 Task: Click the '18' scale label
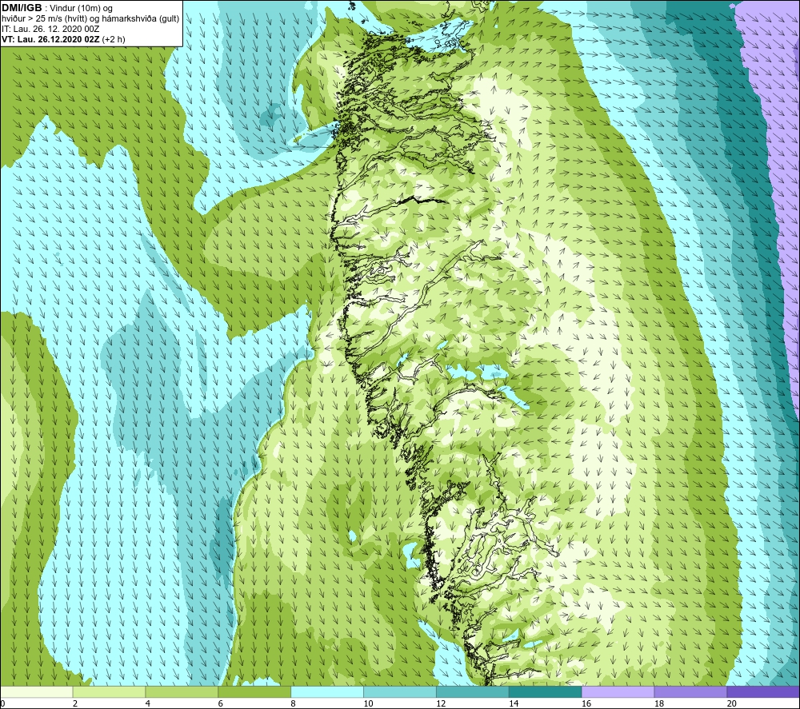point(658,703)
